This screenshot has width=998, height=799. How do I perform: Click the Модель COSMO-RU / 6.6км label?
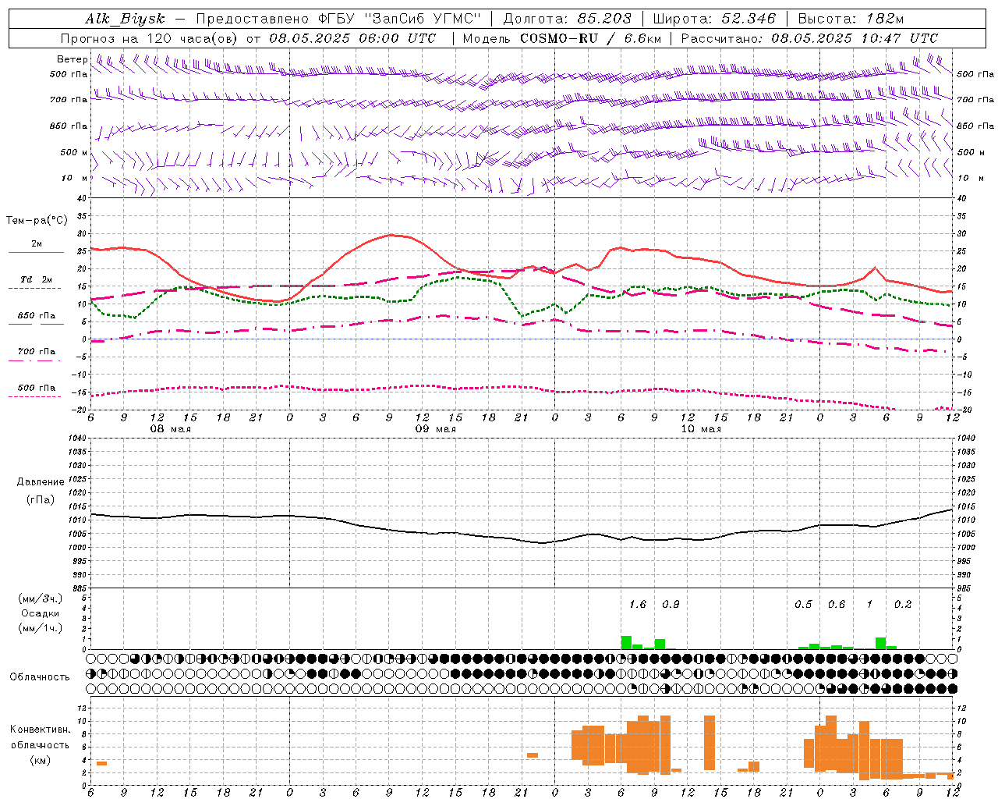tap(561, 38)
